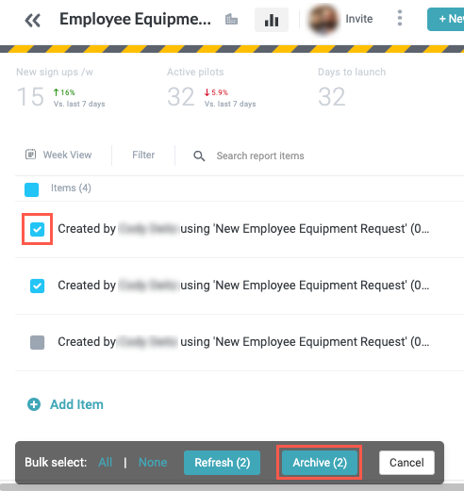Uncheck the second report item checkbox
Viewport: 464px width, 491px height.
click(37, 286)
